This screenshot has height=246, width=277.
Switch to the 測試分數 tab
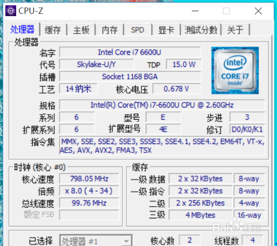click(201, 30)
